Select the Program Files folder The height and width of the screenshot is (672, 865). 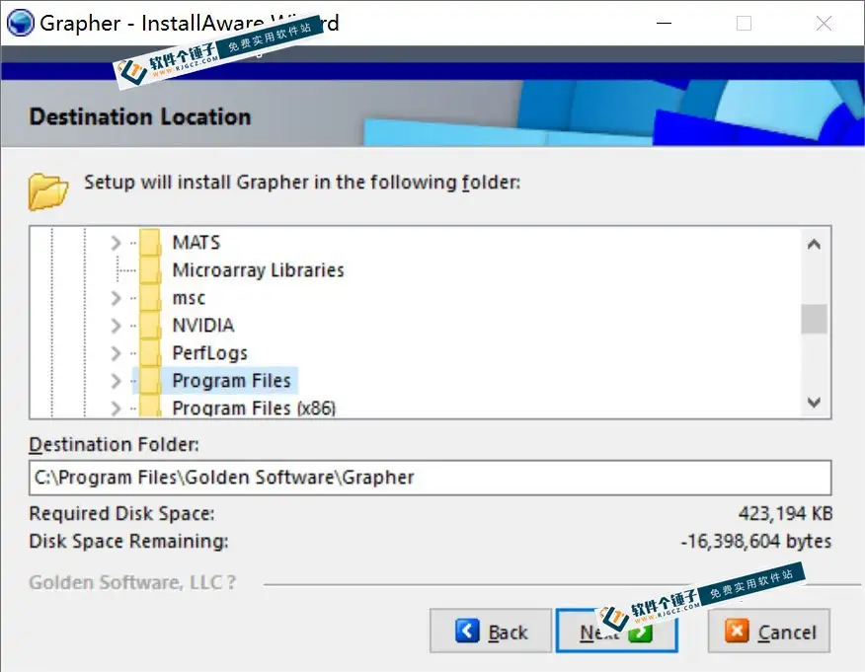tap(231, 380)
